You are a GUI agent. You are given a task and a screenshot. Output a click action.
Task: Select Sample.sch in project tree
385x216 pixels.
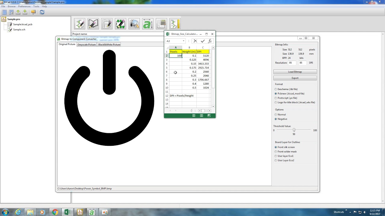[x=19, y=30]
